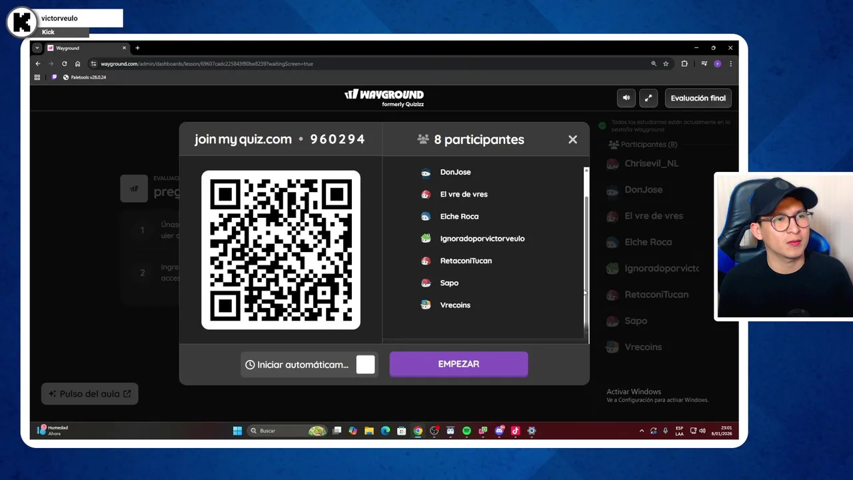Screen dimensions: 853x480
Task: Open the browser zoom magnifier icon
Action: coord(654,64)
